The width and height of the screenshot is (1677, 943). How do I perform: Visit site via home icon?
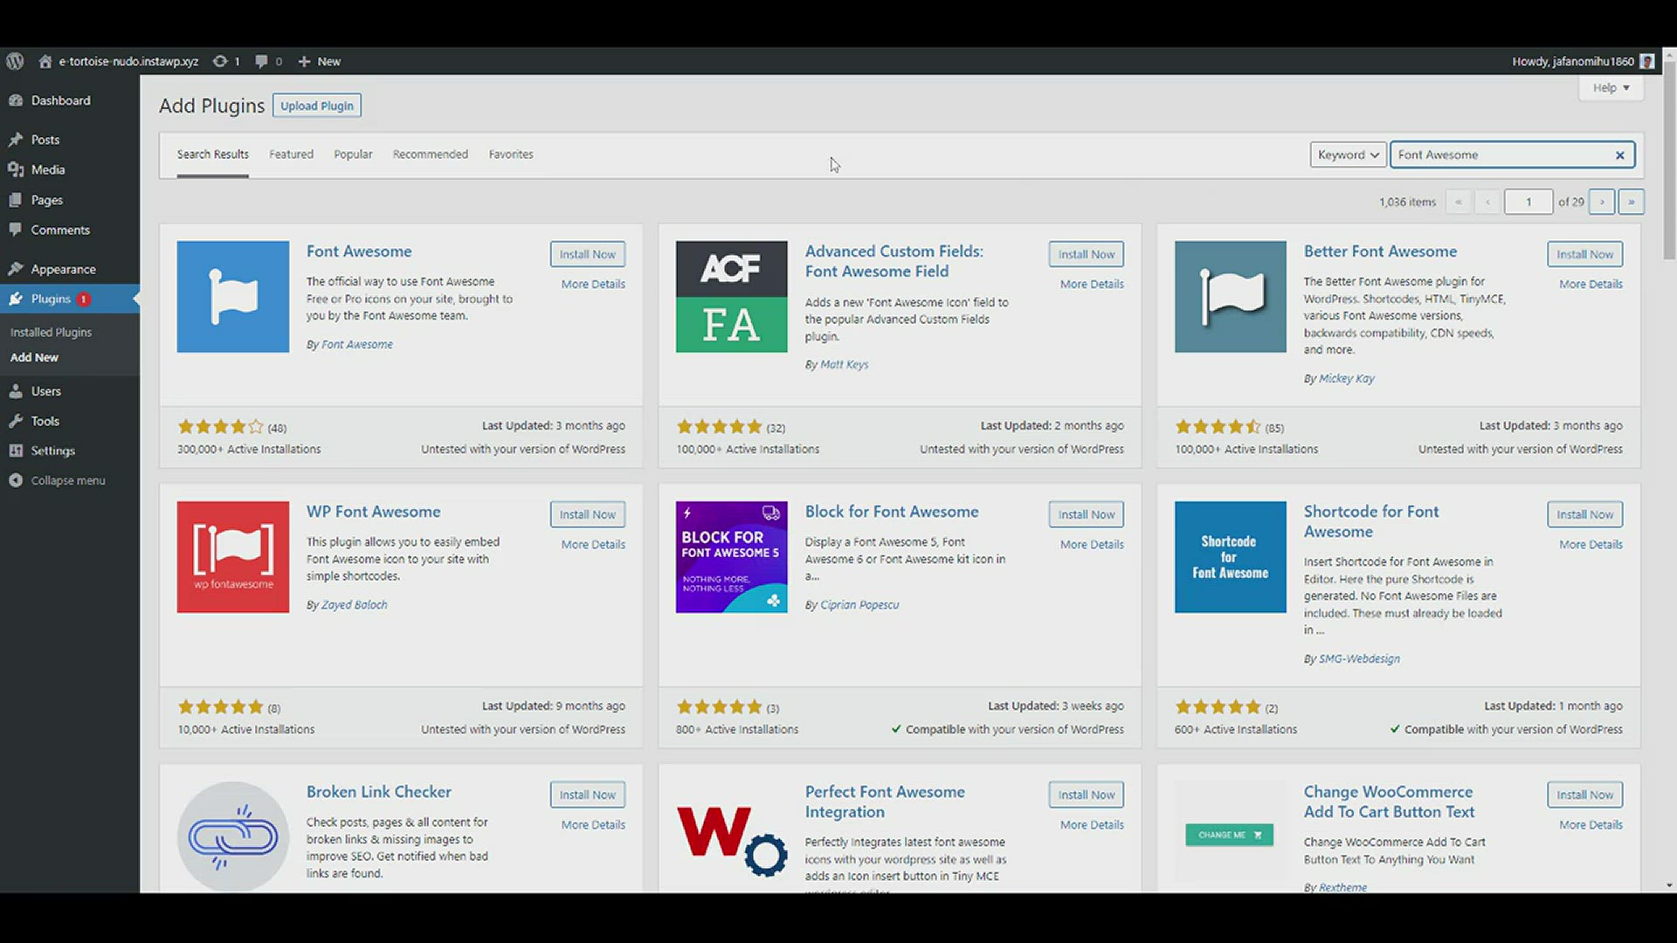[x=45, y=61]
